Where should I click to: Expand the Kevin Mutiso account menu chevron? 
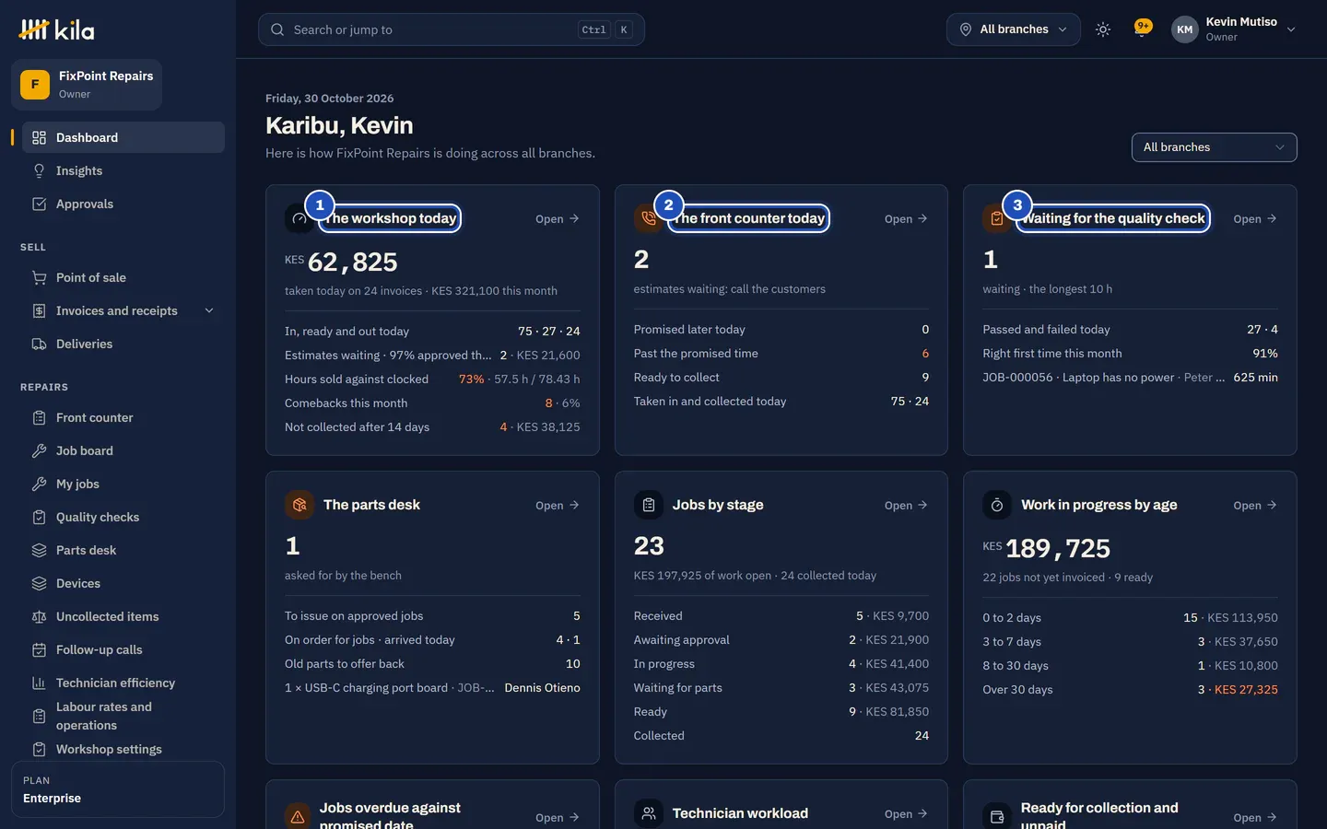tap(1291, 29)
